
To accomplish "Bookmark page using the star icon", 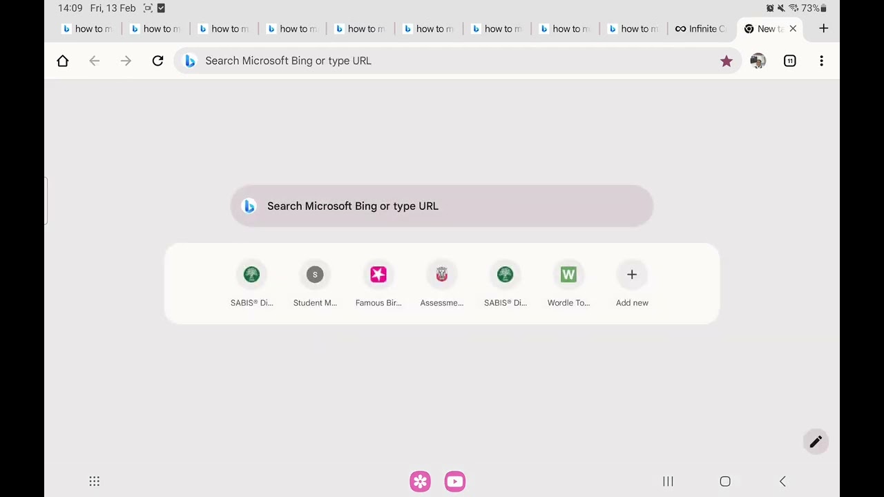I will pyautogui.click(x=726, y=61).
